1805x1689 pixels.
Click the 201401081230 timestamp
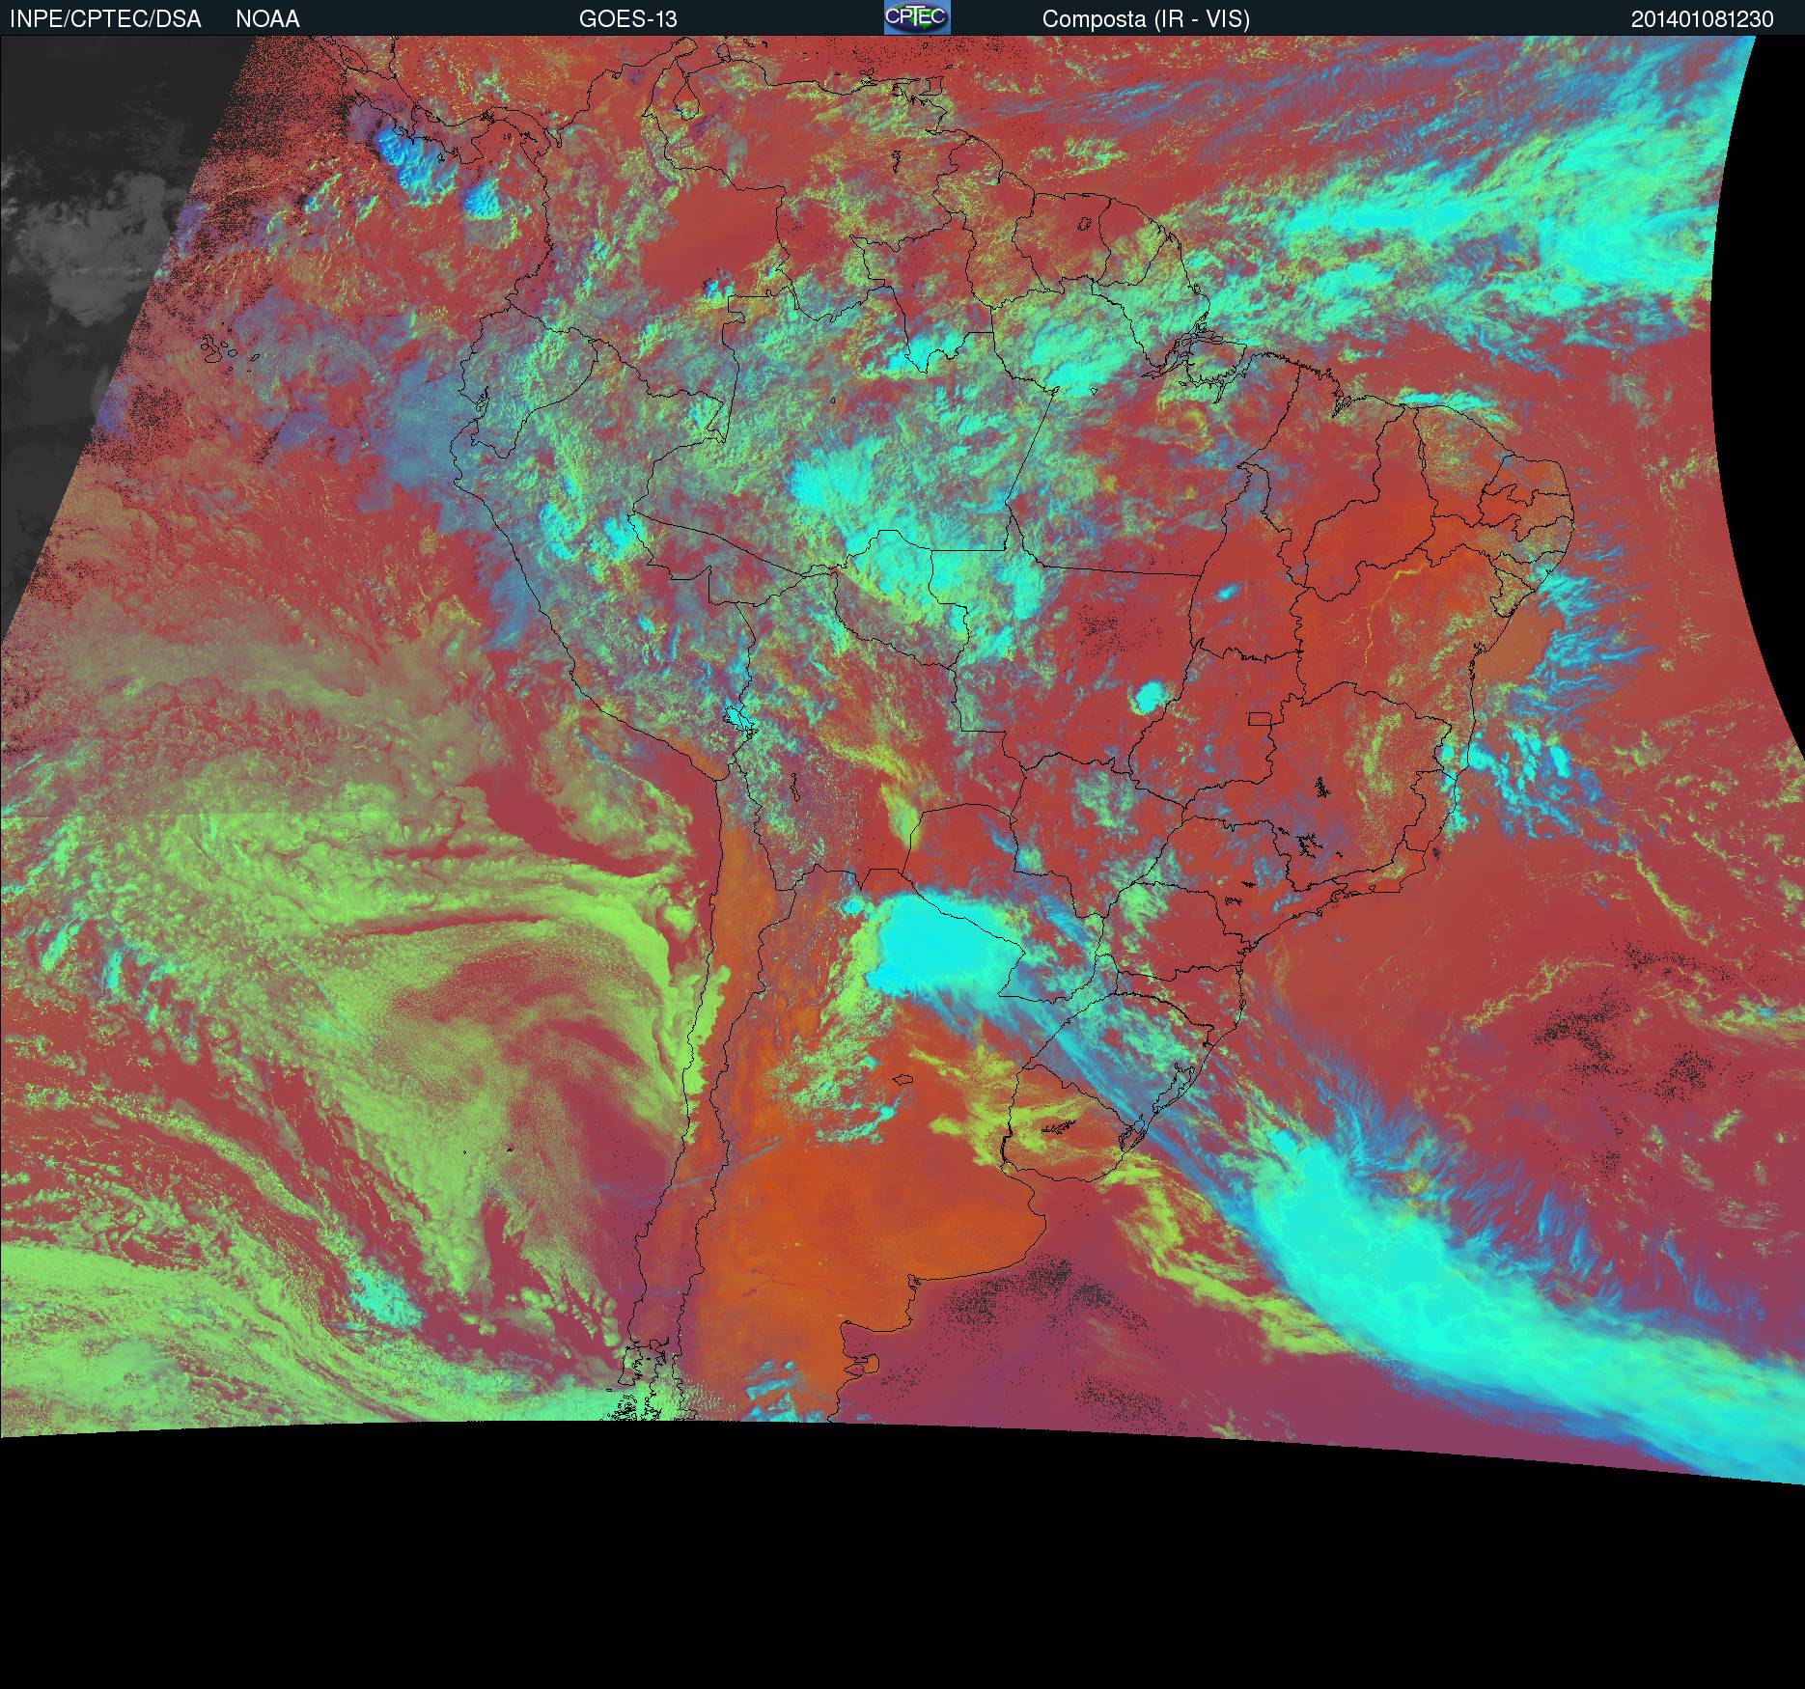coord(1702,19)
